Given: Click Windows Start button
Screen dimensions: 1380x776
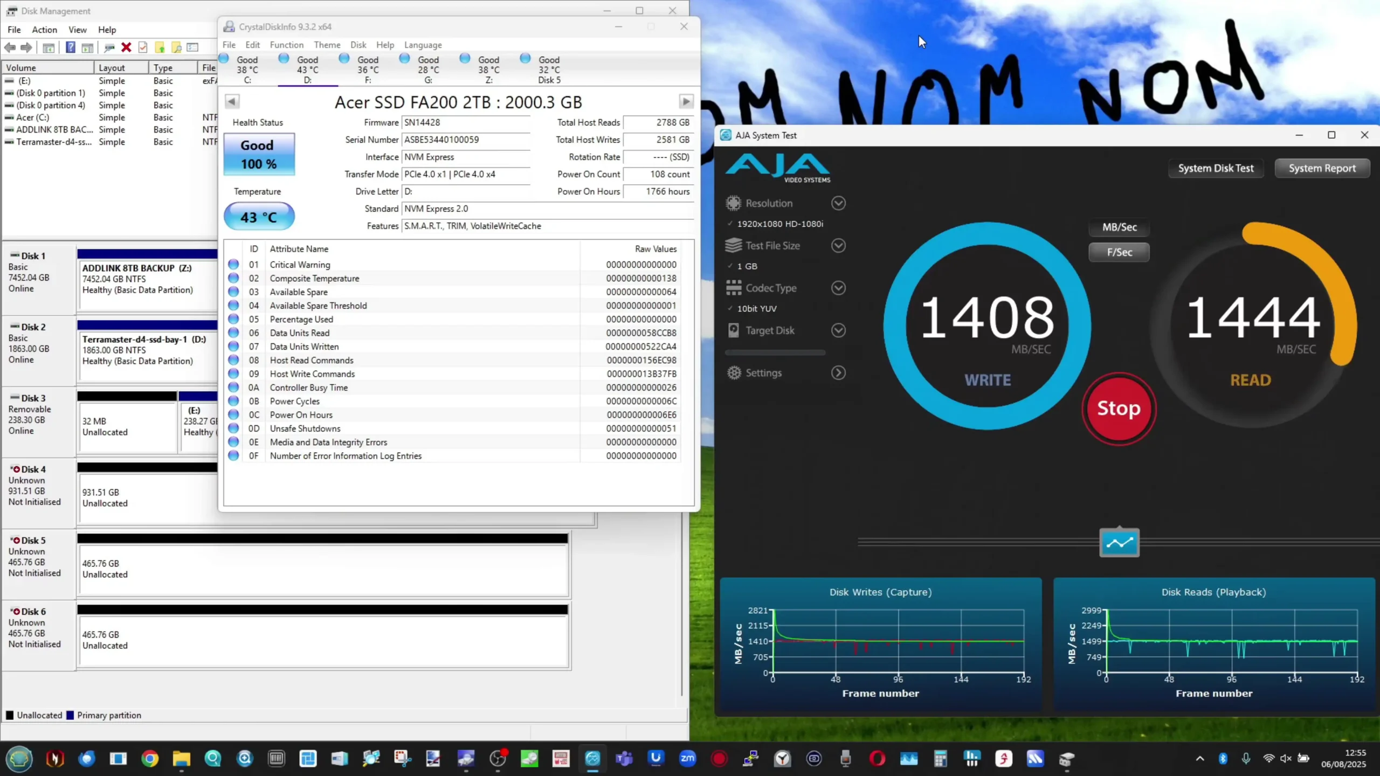Looking at the screenshot, I should click(x=19, y=759).
